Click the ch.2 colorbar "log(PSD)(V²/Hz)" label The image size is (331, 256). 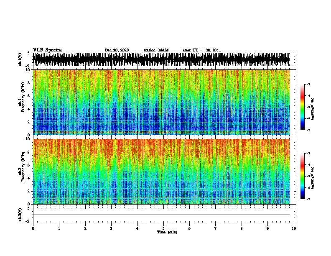(x=313, y=178)
